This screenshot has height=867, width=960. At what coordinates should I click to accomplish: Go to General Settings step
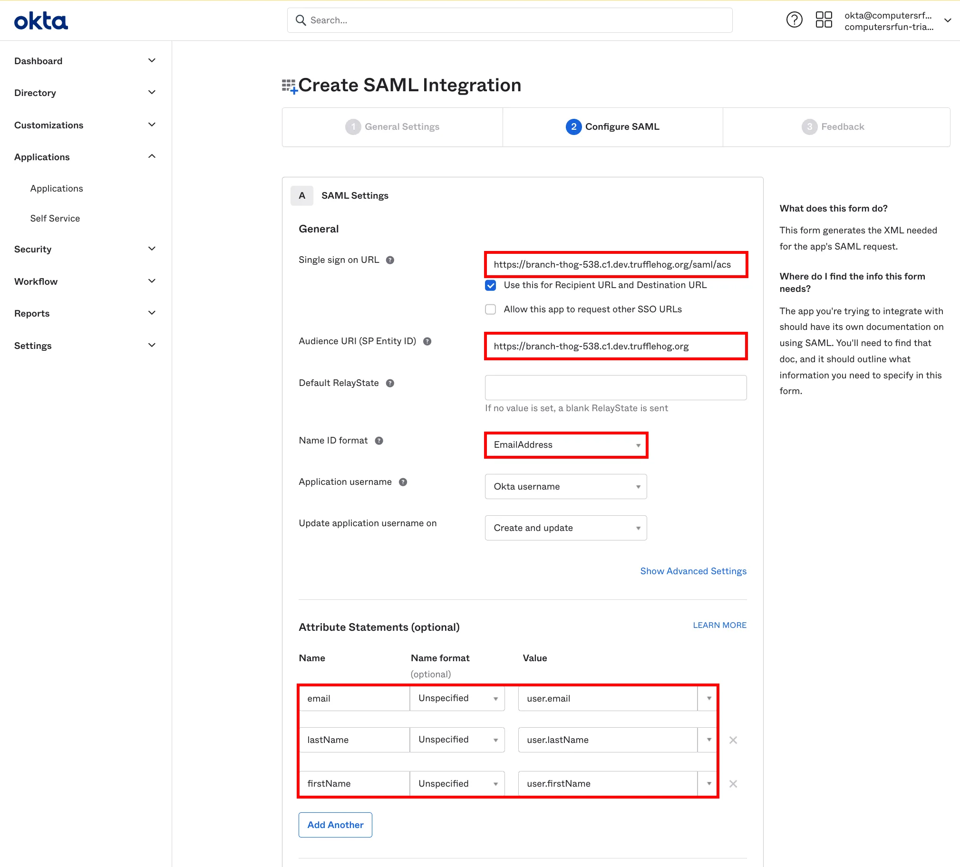(x=392, y=126)
